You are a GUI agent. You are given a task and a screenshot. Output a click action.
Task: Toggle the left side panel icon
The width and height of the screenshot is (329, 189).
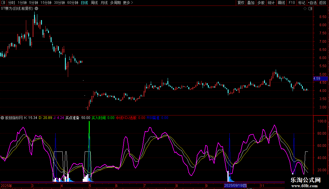point(3,3)
